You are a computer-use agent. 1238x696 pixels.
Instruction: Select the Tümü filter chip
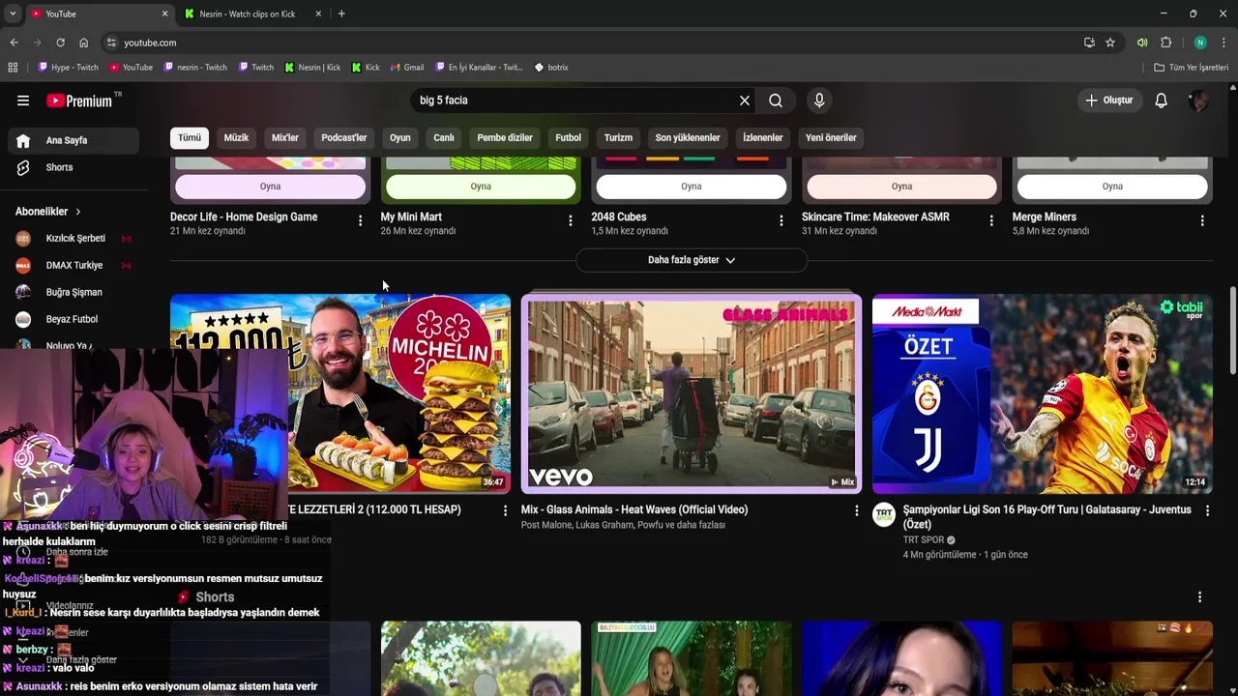[x=190, y=137]
